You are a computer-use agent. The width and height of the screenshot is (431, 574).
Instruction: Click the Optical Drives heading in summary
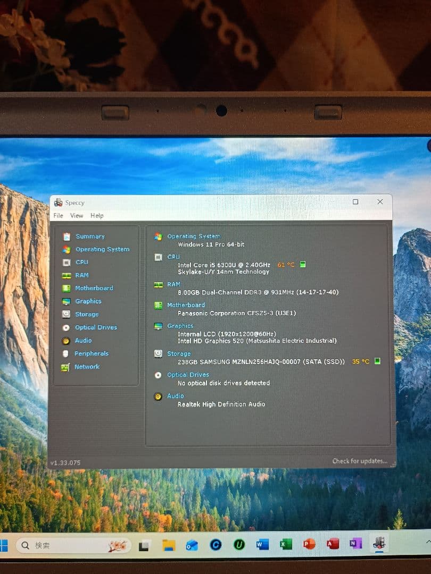tap(188, 375)
